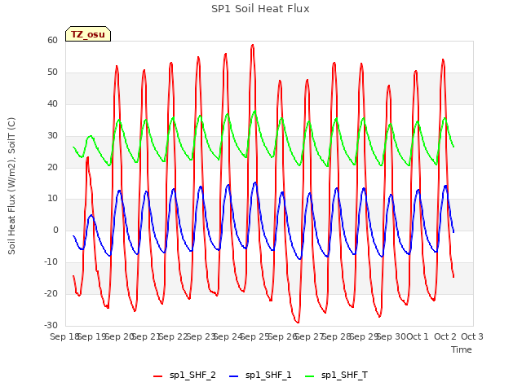Click the y-axis tick label 10
The image size is (522, 391).
(x=52, y=199)
